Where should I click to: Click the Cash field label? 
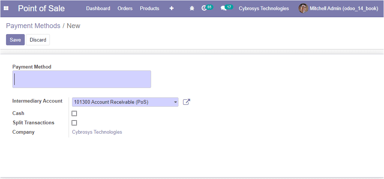pyautogui.click(x=18, y=113)
